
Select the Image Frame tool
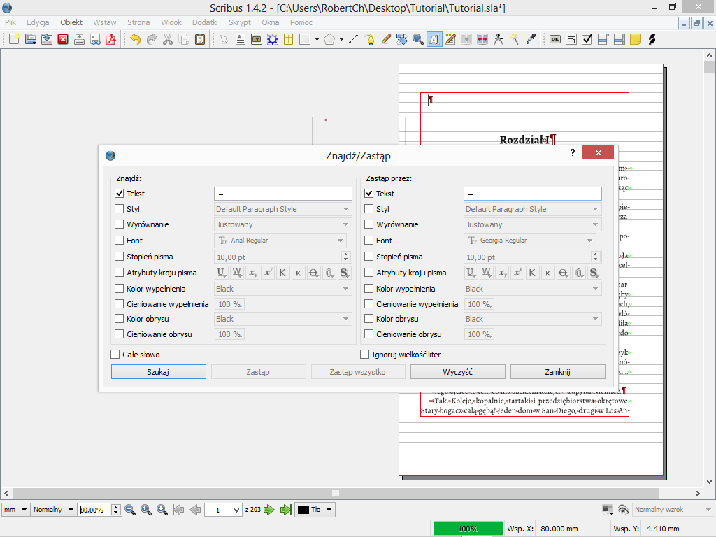[256, 39]
